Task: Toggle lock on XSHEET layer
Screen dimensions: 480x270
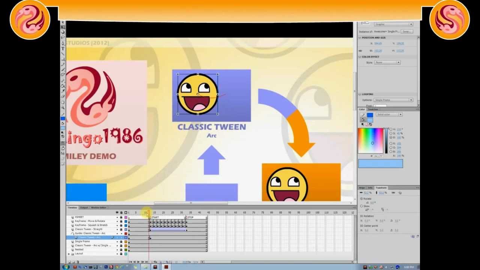Action: [x=121, y=217]
